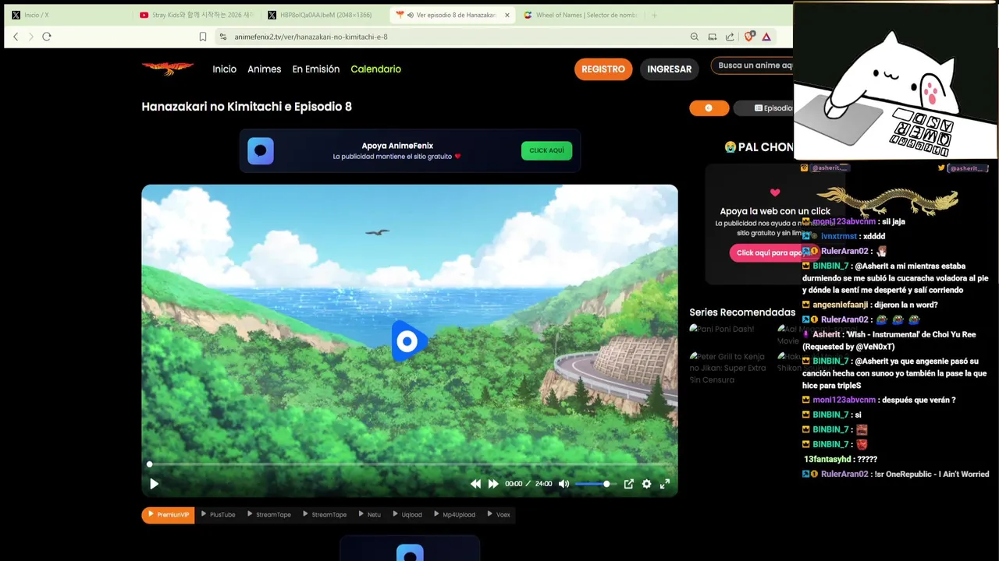
Task: Click the orange REGISTRO button
Action: click(x=603, y=69)
